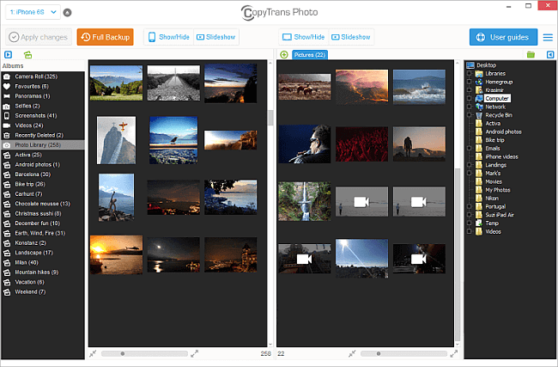Open User guides
The image size is (558, 367).
pos(503,37)
